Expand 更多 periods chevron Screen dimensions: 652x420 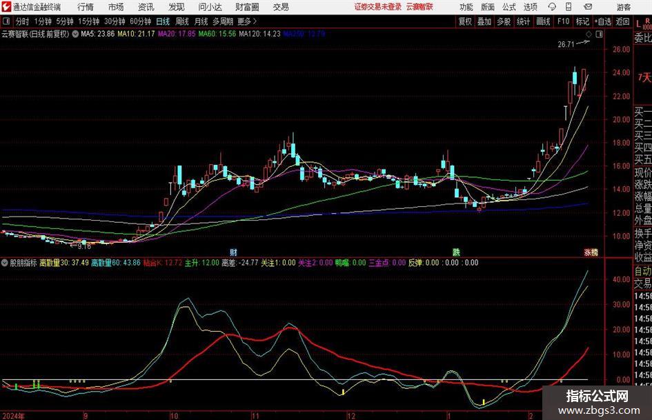point(255,21)
